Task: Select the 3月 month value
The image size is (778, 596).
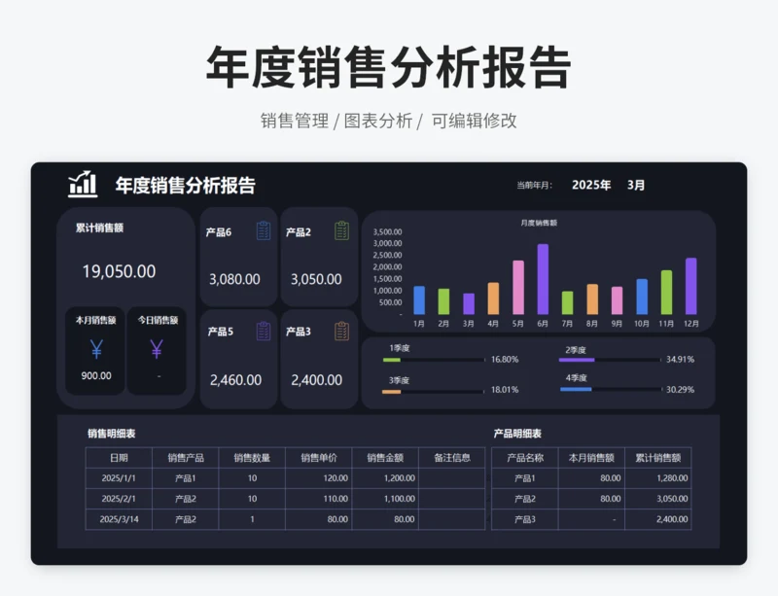Action: pyautogui.click(x=636, y=185)
